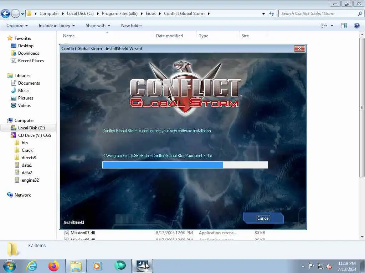Click the Change your view icon
The image size is (365, 273).
(x=324, y=26)
